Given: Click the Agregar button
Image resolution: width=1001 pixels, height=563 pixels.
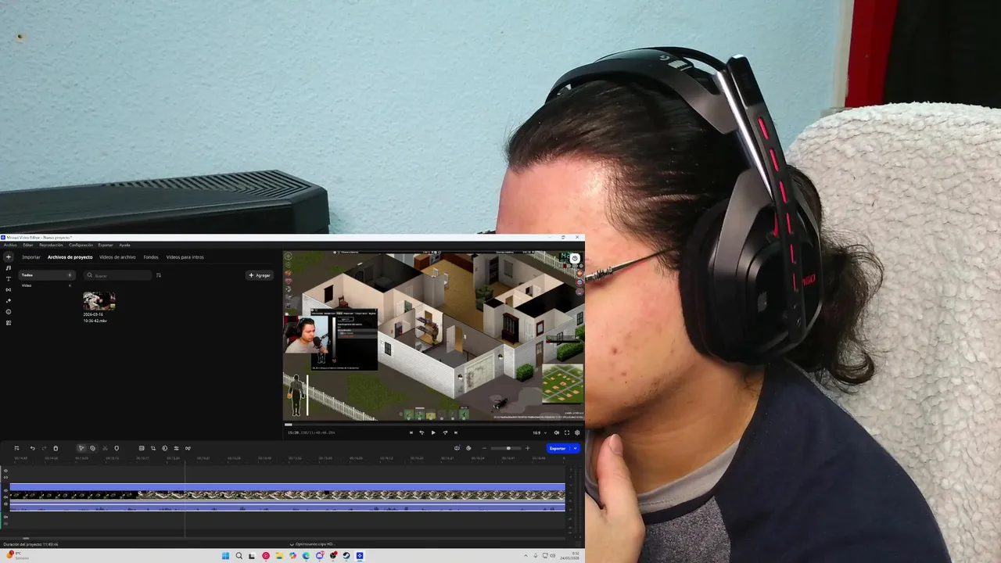Looking at the screenshot, I should point(260,275).
